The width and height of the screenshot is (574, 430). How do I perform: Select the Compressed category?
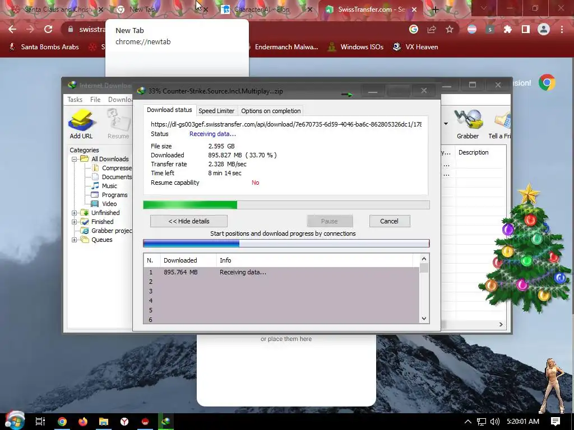tap(112, 168)
